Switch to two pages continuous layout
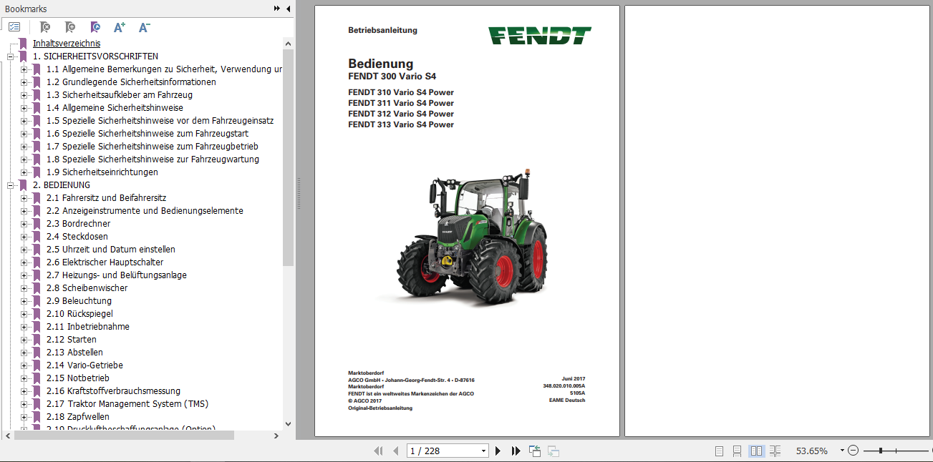Viewport: 933px width, 462px height. 775,451
